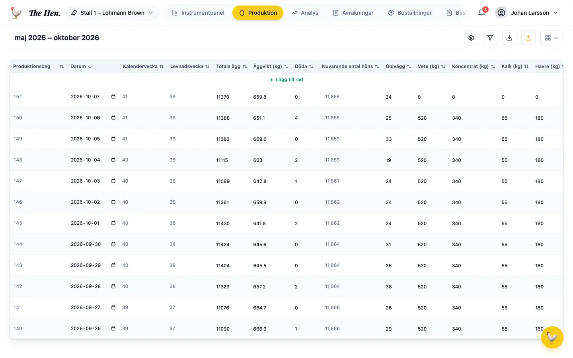Sort by Kalk (kg) column
The height and width of the screenshot is (358, 573).
click(526, 66)
